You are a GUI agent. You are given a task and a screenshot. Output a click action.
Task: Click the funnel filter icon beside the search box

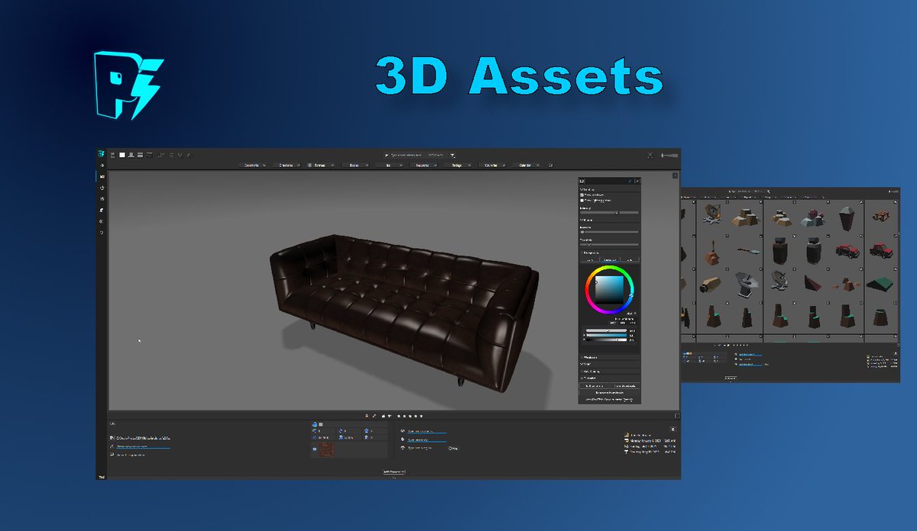click(x=452, y=155)
